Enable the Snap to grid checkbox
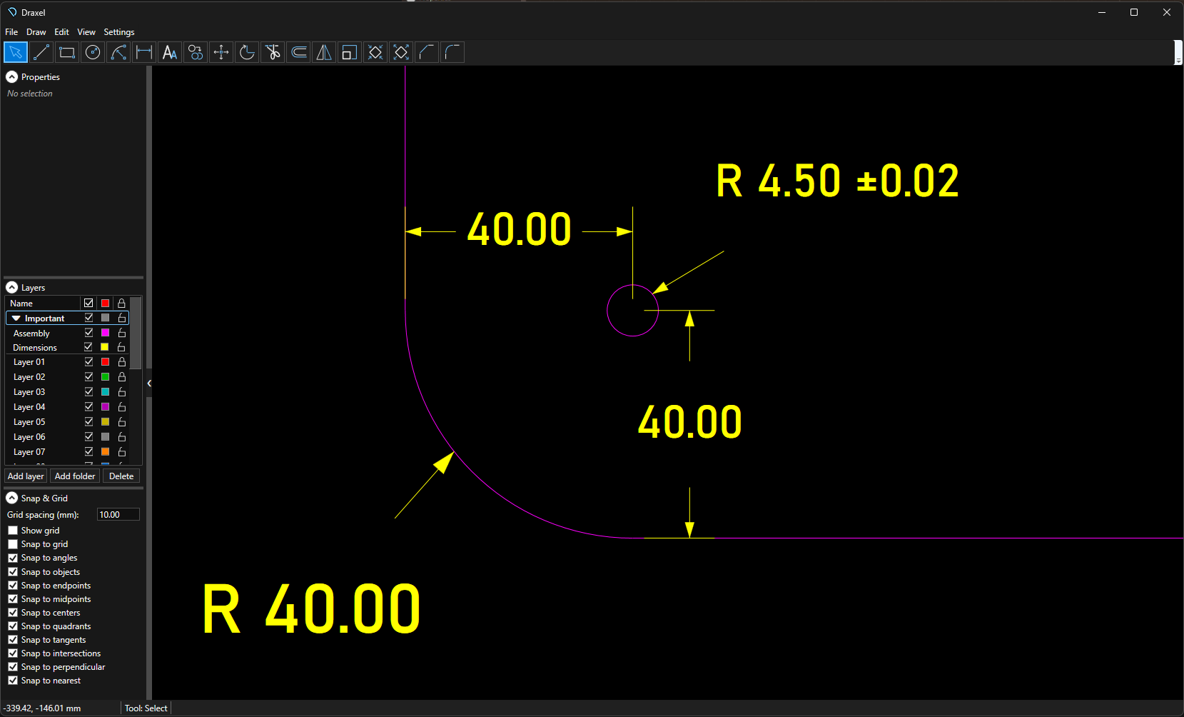Viewport: 1184px width, 717px height. click(13, 544)
